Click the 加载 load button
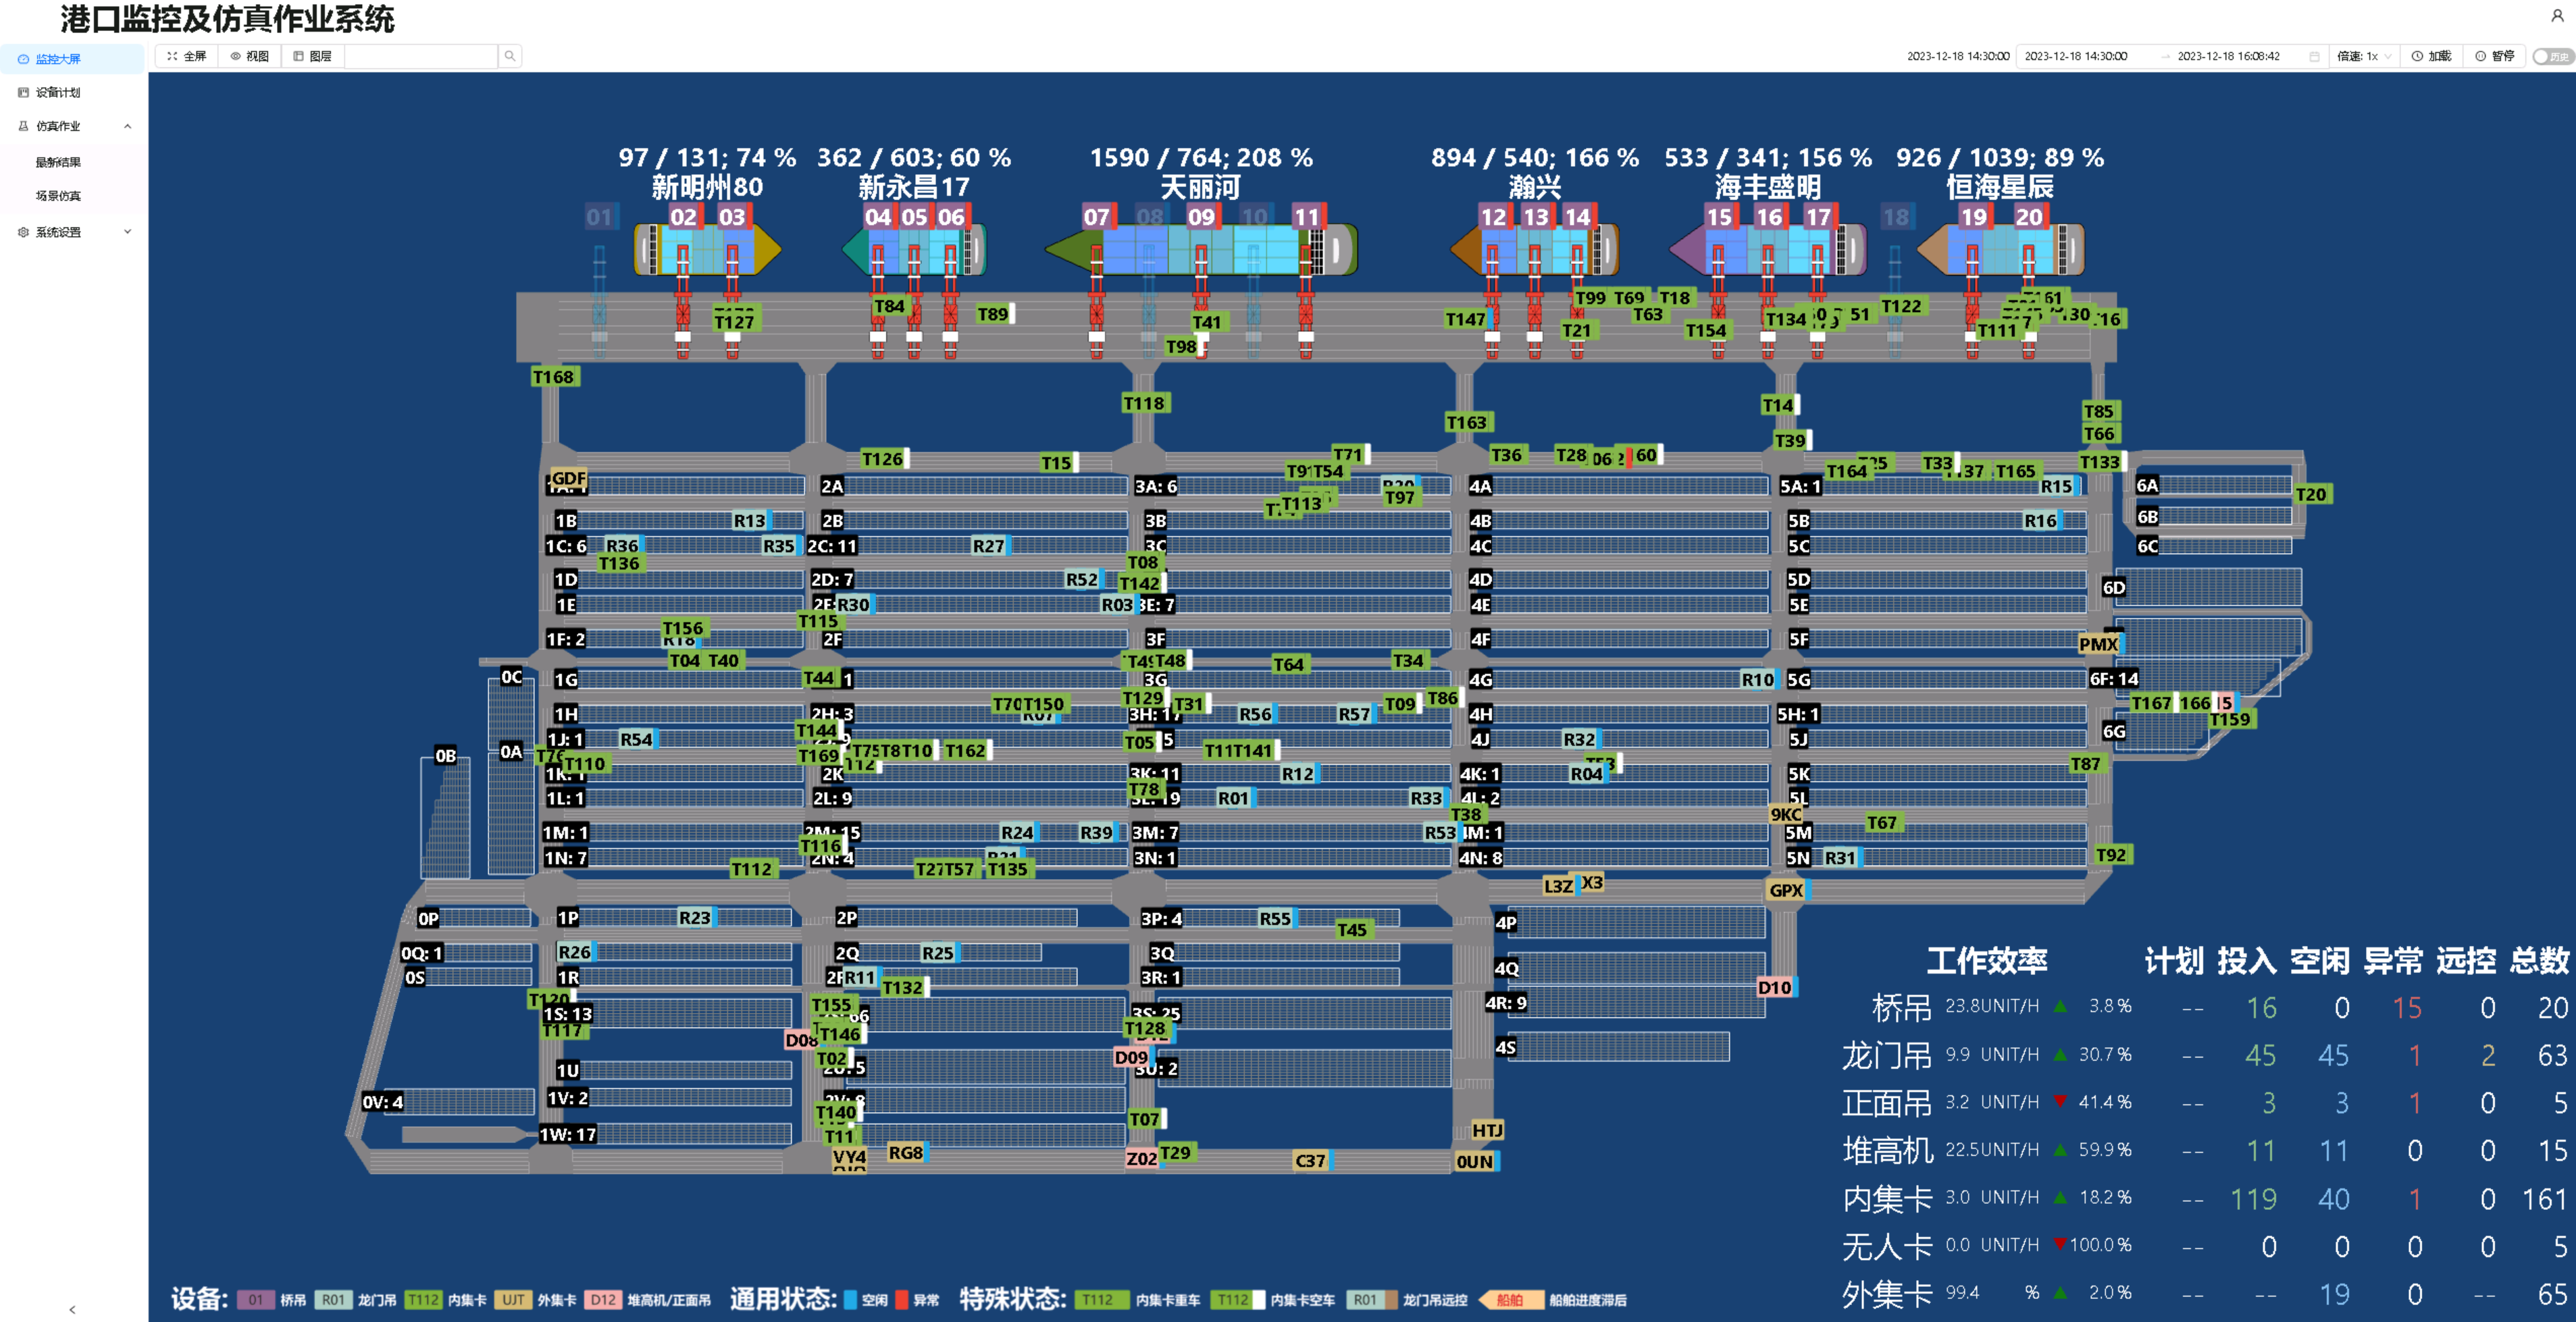The image size is (2576, 1322). point(2431,56)
